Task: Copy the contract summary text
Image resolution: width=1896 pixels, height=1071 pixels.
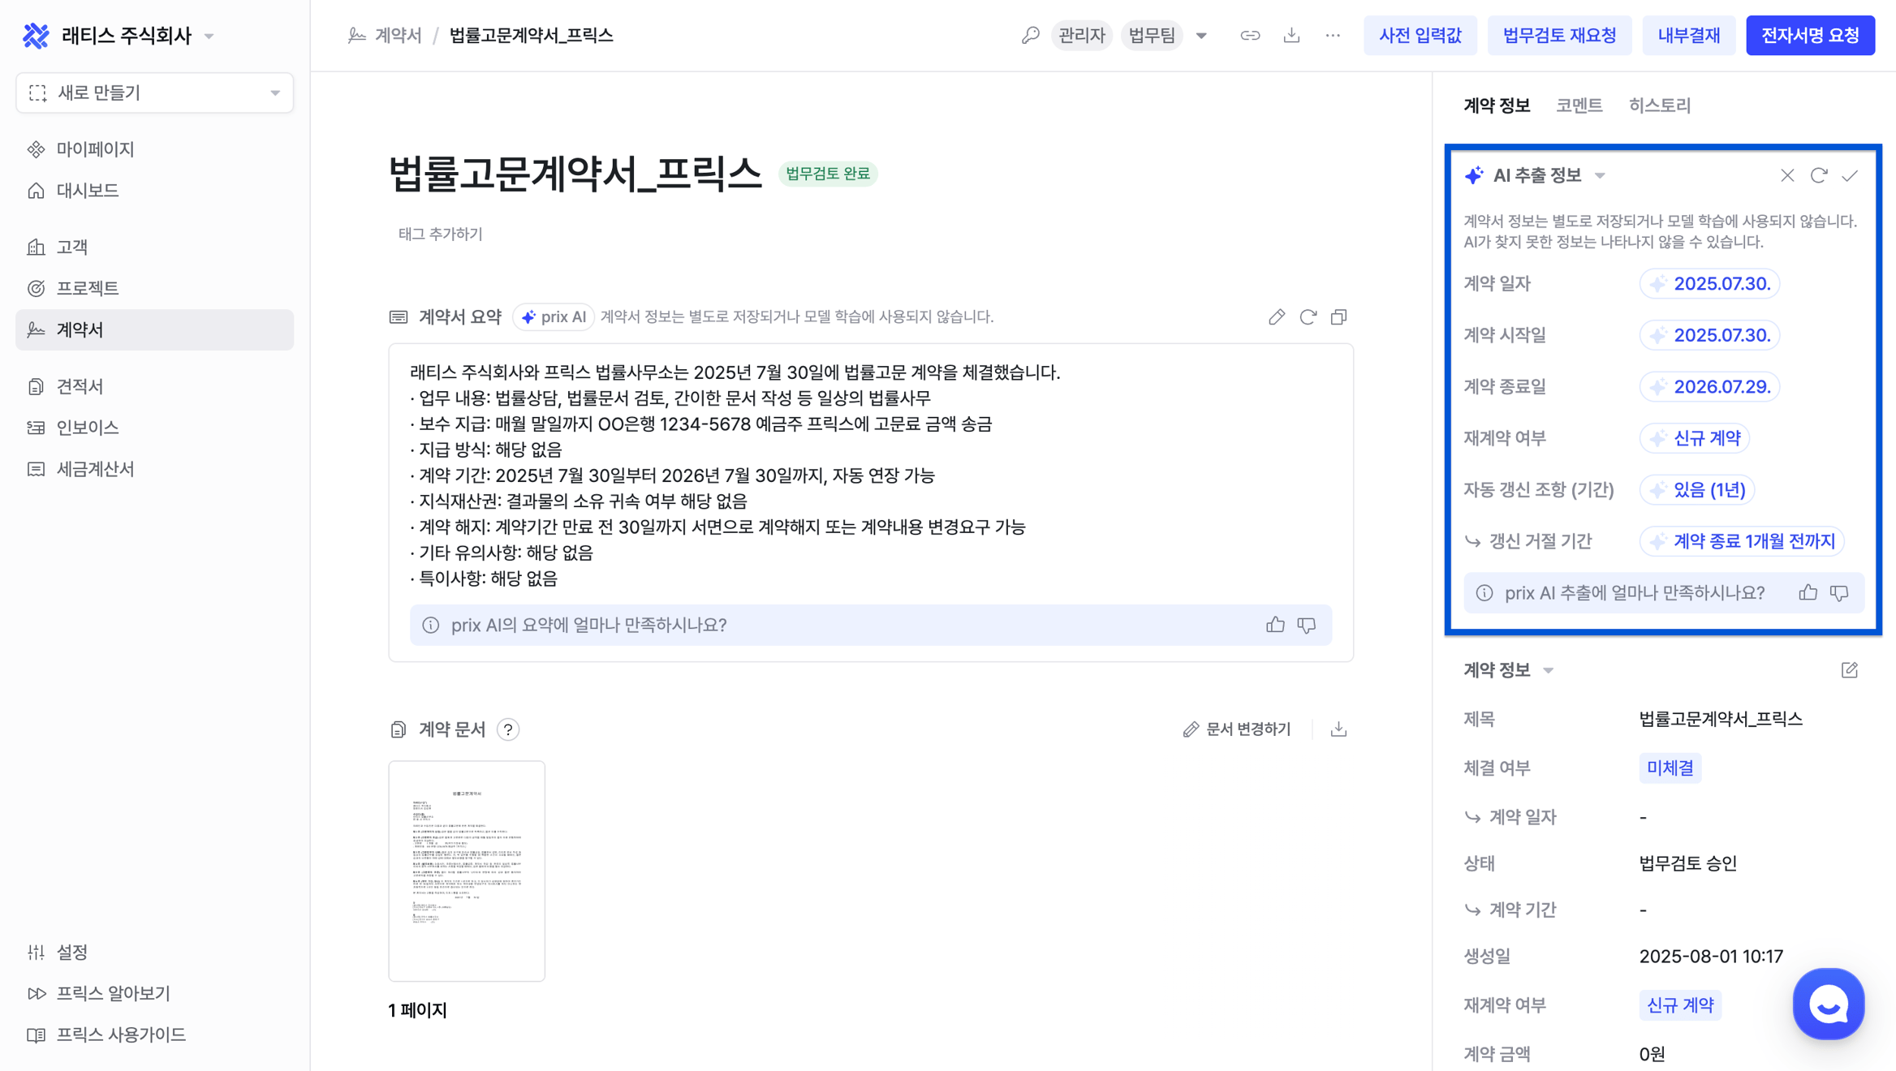Action: pyautogui.click(x=1338, y=317)
